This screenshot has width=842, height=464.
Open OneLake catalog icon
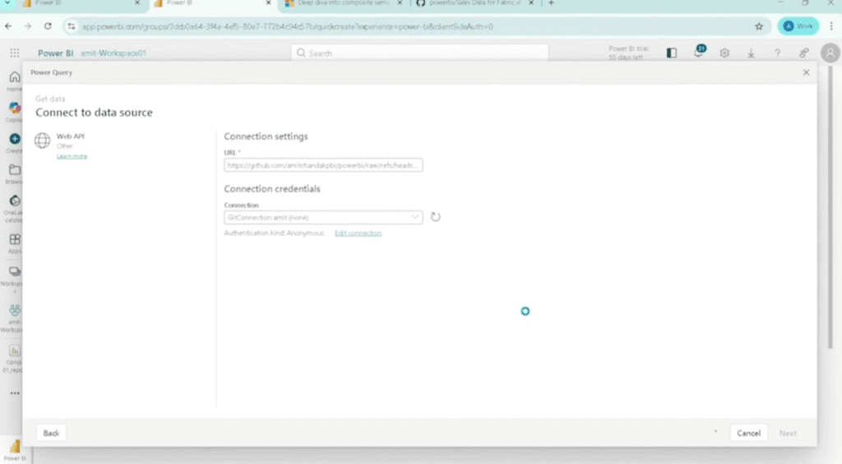coord(15,201)
